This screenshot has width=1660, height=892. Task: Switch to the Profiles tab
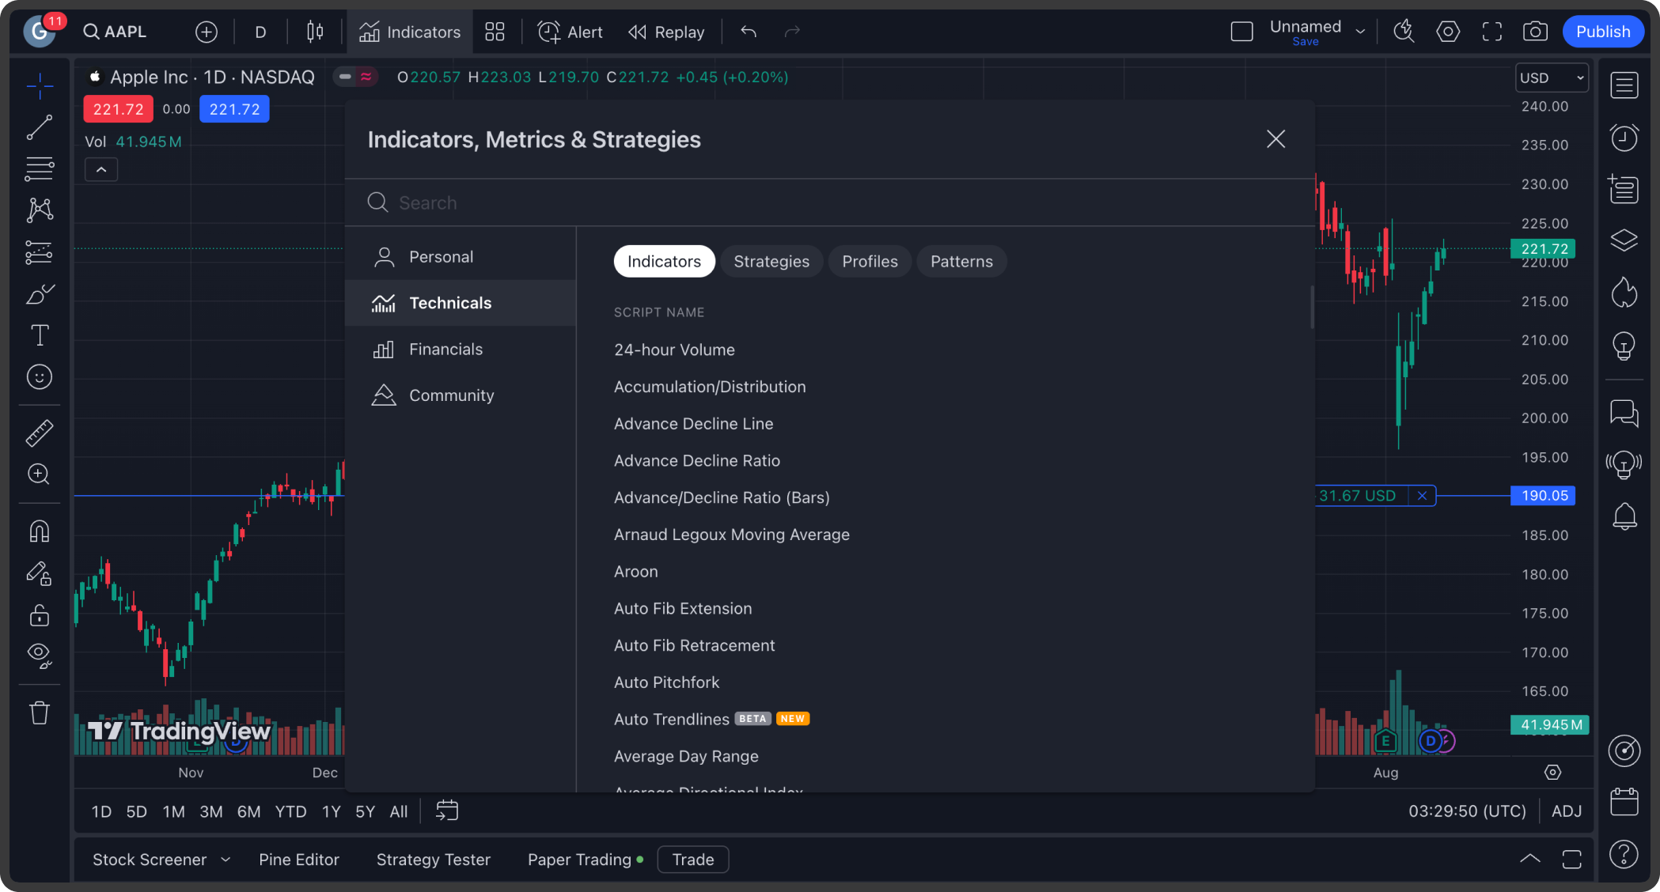click(x=870, y=262)
